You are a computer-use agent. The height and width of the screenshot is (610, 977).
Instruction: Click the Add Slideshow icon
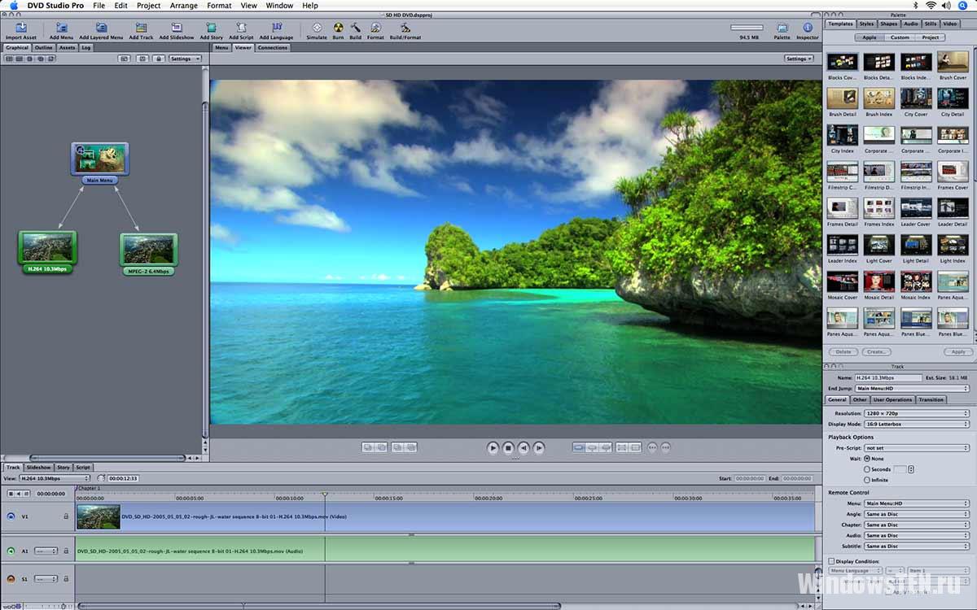coord(177,28)
